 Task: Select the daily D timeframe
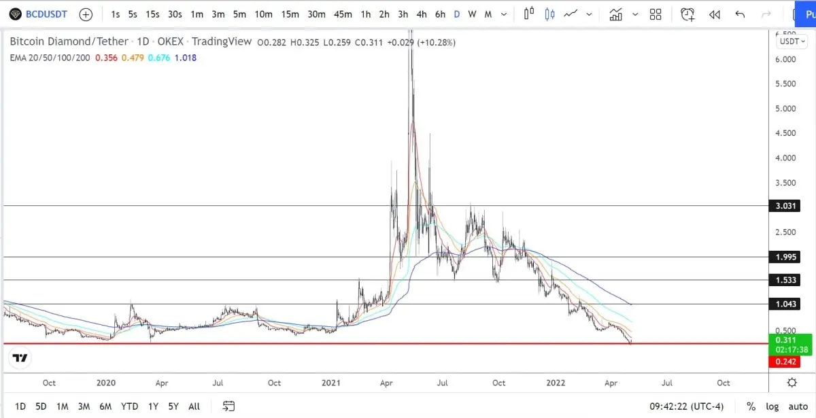click(457, 14)
